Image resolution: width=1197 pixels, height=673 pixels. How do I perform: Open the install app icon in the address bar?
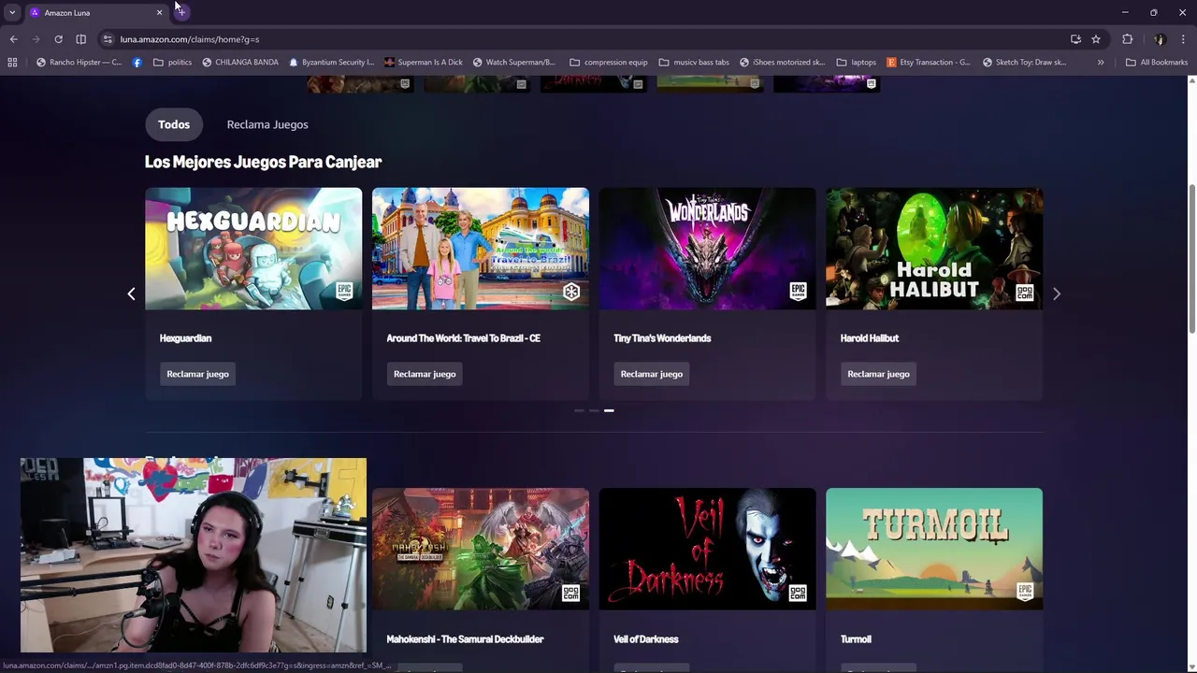coord(1075,39)
